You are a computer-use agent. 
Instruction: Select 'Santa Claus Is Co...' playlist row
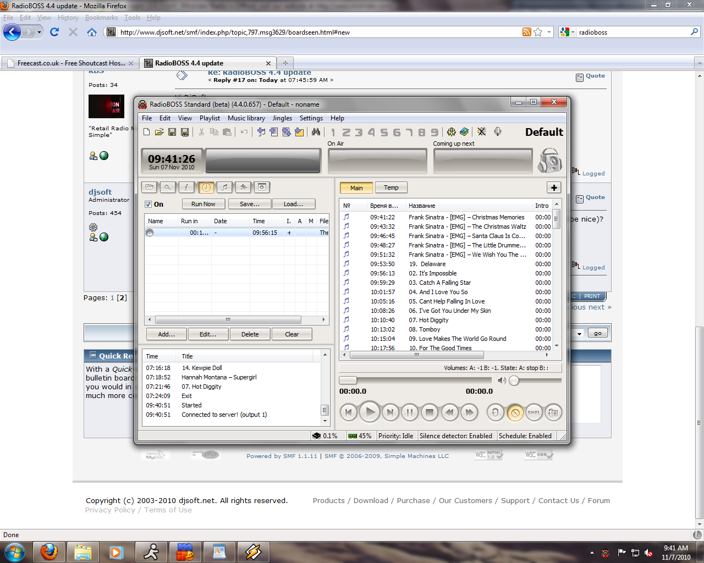[x=447, y=236]
